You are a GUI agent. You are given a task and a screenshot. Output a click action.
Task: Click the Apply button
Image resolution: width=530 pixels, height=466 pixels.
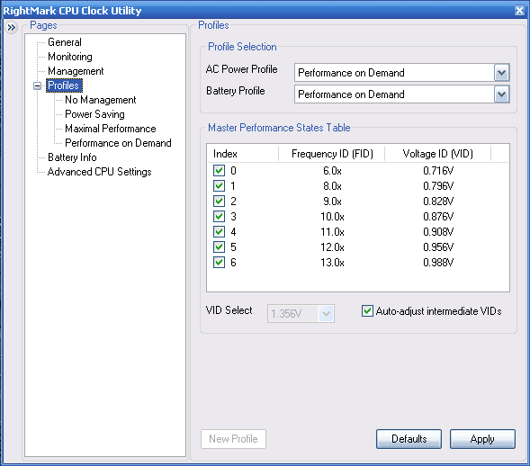[482, 439]
